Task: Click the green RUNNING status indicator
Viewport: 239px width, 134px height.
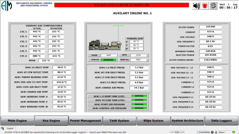Action: [108, 60]
